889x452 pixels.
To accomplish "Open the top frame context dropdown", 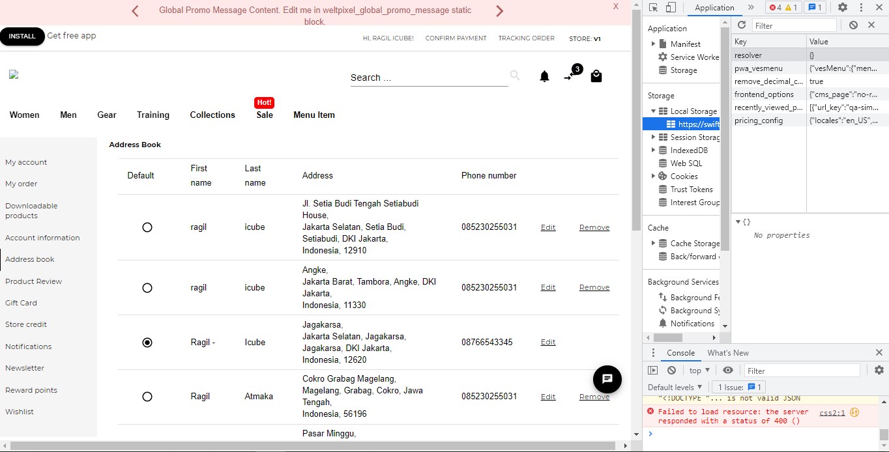I will [x=698, y=370].
